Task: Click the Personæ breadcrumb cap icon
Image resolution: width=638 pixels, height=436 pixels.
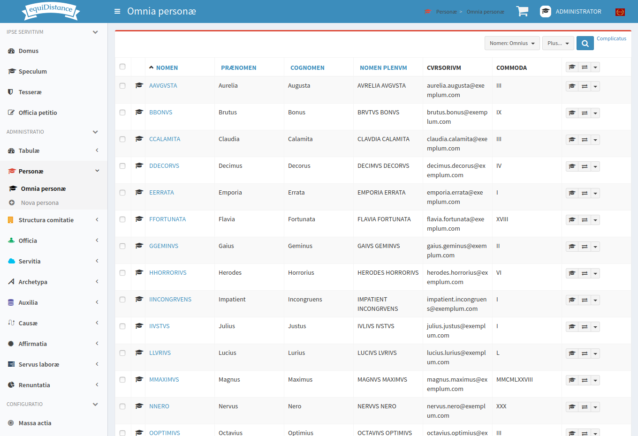Action: 428,12
